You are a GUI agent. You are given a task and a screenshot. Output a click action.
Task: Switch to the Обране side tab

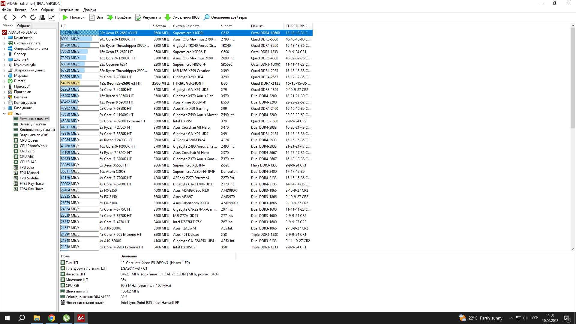click(23, 26)
